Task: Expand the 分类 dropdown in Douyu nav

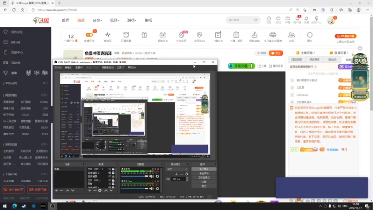Action: coord(97,20)
